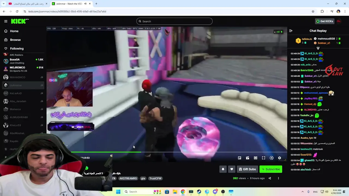349x196 pixels.
Task: Open three-dot more options menu
Action: (278, 178)
